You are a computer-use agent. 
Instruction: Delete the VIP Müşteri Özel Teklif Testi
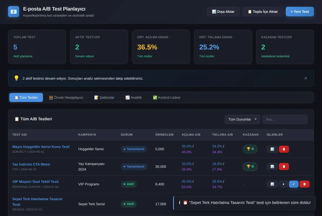305,184
